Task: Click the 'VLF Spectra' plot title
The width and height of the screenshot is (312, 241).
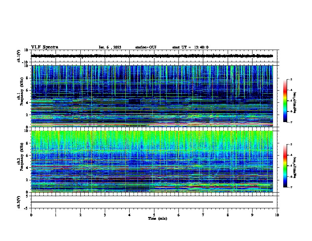Action: pos(45,47)
